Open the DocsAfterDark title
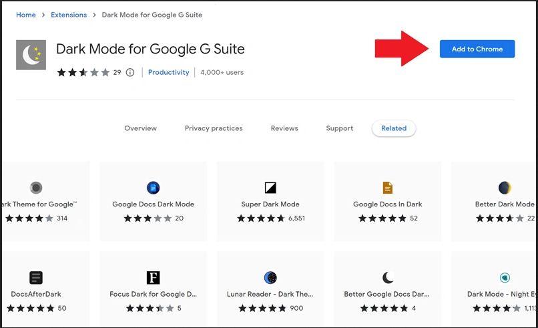The height and width of the screenshot is (328, 538). [x=36, y=294]
